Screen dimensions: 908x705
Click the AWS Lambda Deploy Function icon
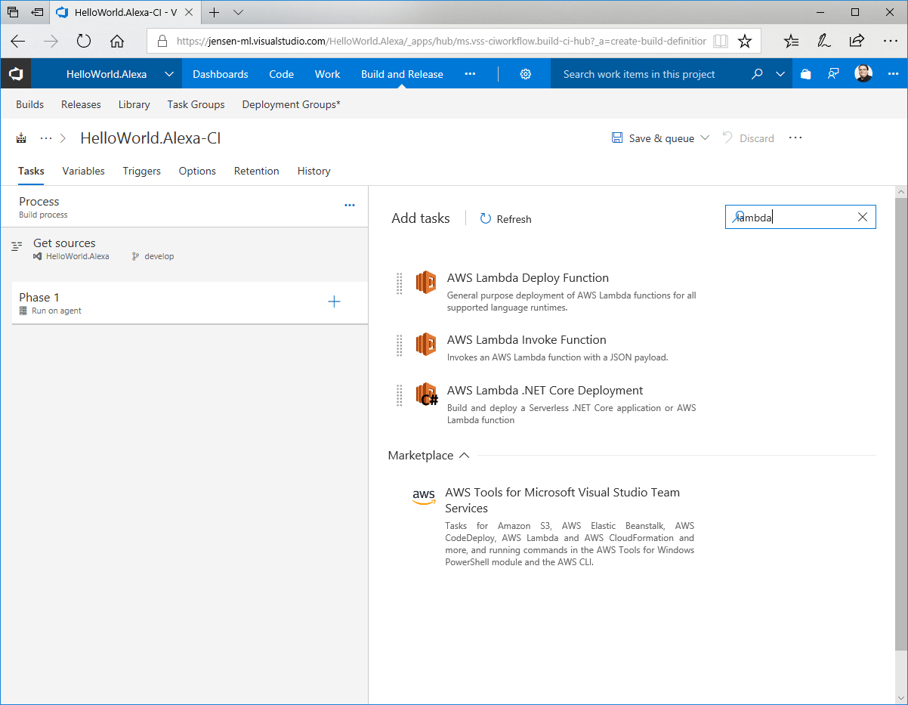pyautogui.click(x=426, y=283)
